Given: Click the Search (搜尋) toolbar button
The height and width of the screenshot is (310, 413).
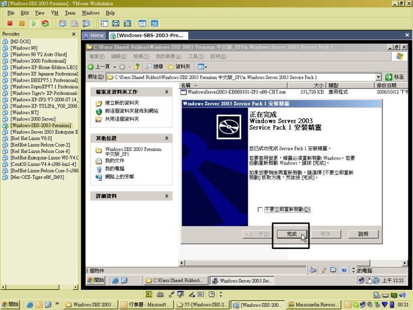Looking at the screenshot, I should pyautogui.click(x=154, y=67).
